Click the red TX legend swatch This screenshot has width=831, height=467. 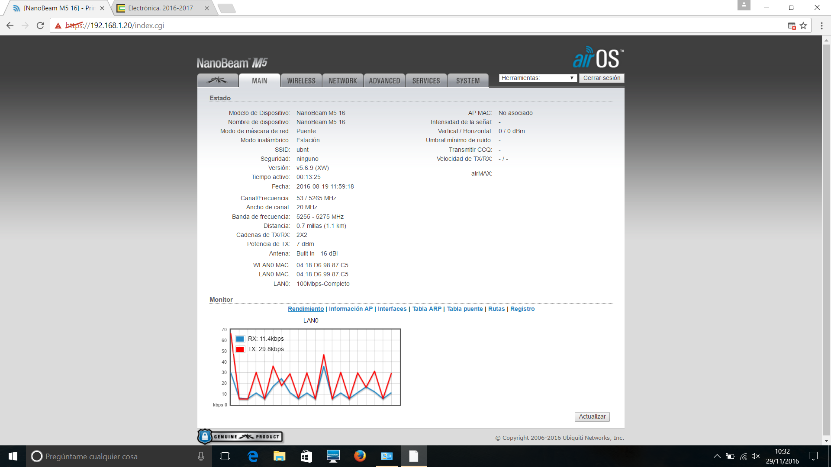click(x=240, y=349)
